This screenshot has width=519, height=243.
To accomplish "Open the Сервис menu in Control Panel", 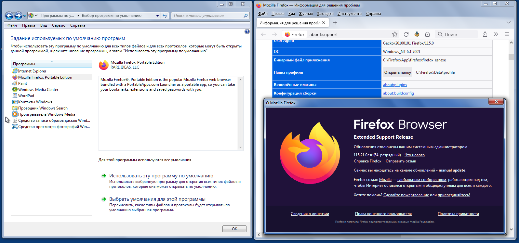I will (x=59, y=25).
